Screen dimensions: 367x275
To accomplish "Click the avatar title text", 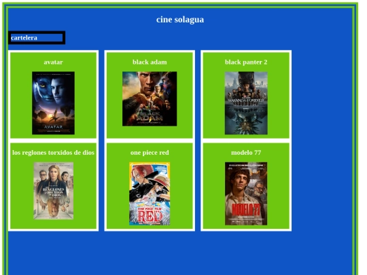I will click(54, 62).
